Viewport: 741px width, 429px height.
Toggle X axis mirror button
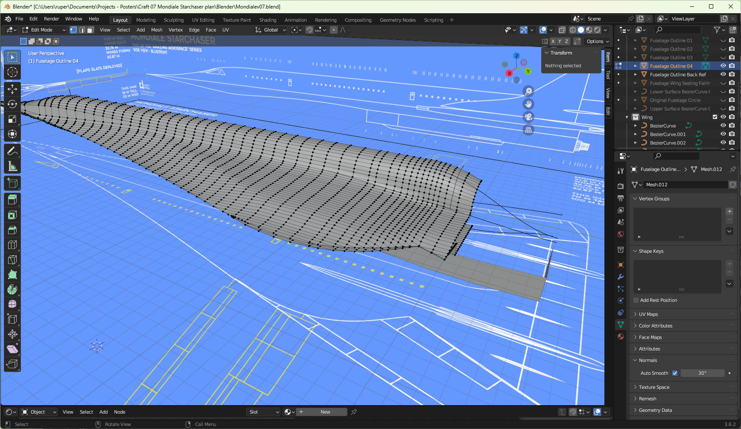(x=553, y=41)
